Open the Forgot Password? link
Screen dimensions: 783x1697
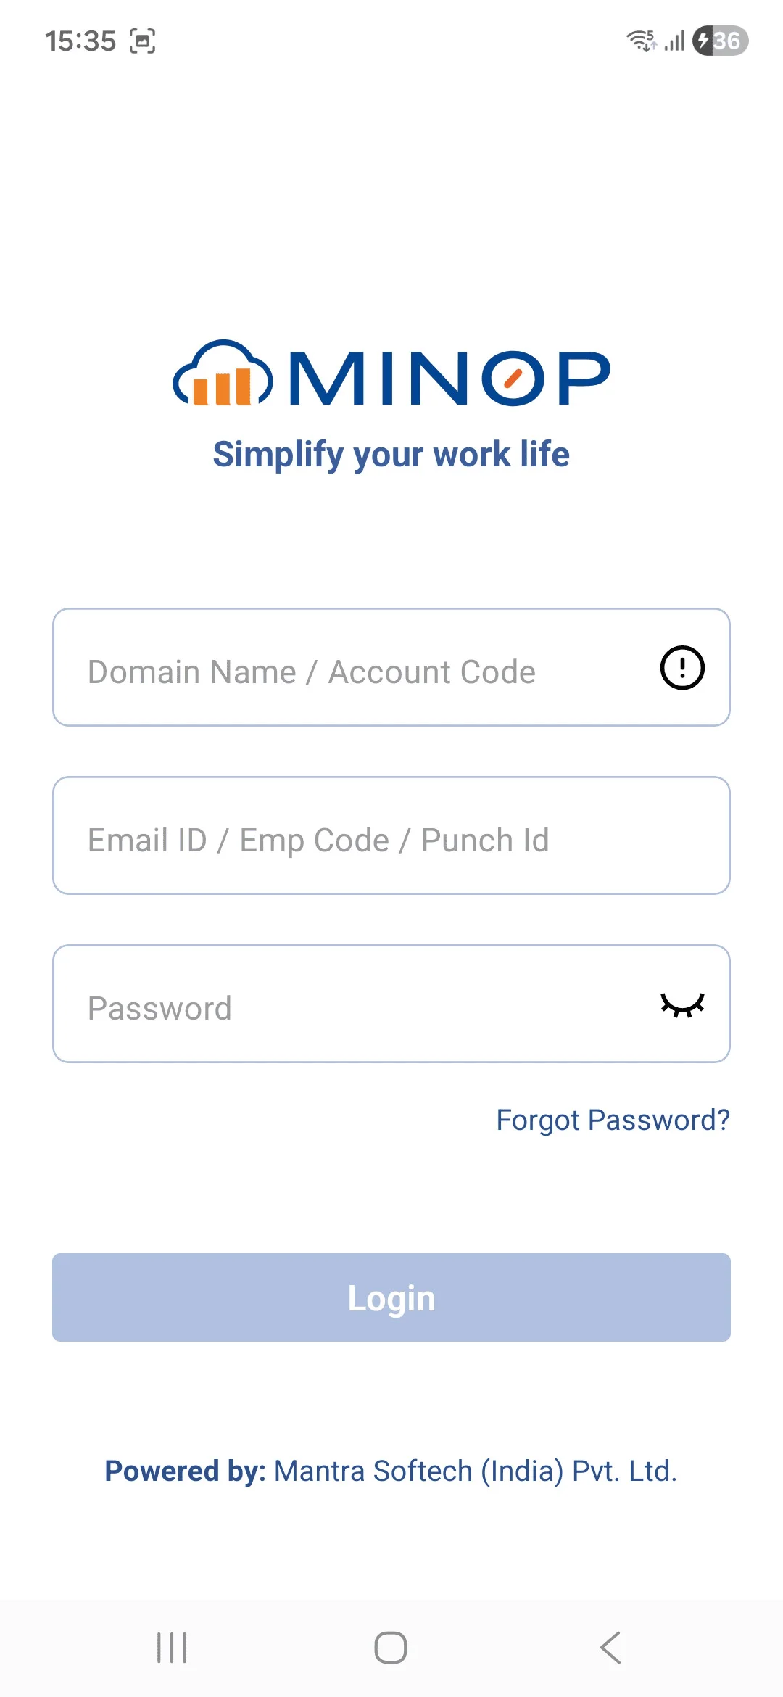(x=613, y=1120)
